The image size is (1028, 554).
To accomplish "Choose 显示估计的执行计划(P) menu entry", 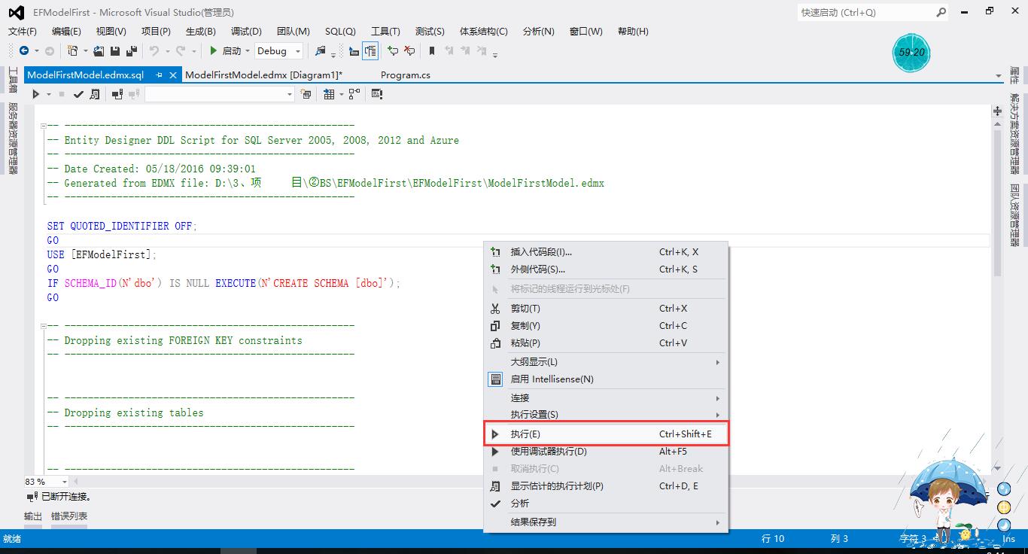I will pyautogui.click(x=606, y=486).
